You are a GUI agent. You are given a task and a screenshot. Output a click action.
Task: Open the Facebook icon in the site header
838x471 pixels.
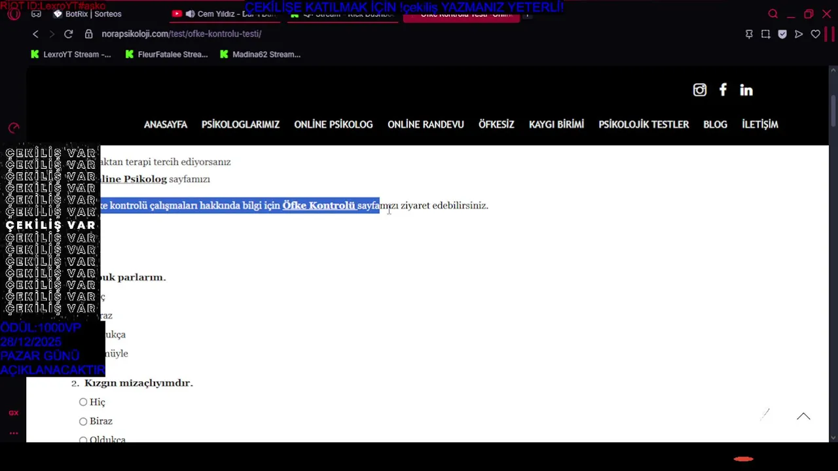pos(723,90)
